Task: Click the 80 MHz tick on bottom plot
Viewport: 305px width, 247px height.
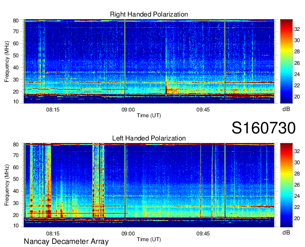Action: click(16, 145)
